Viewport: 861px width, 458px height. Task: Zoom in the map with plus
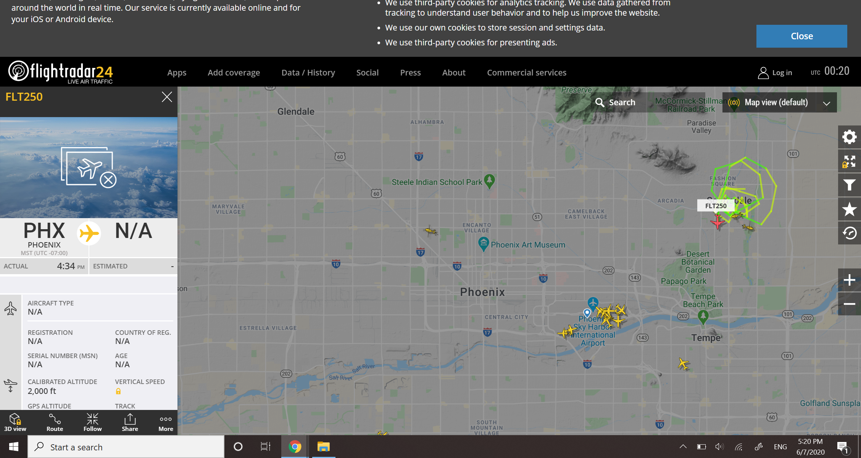point(849,280)
